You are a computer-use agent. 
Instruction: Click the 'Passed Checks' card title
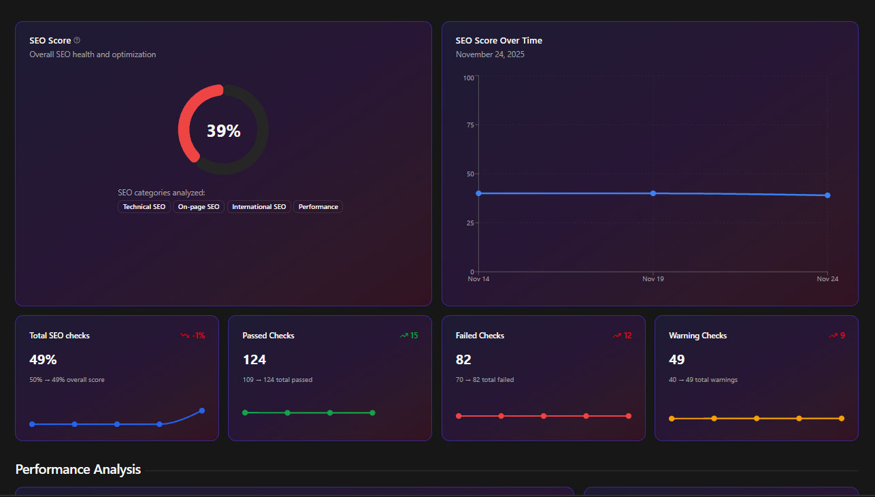point(269,336)
